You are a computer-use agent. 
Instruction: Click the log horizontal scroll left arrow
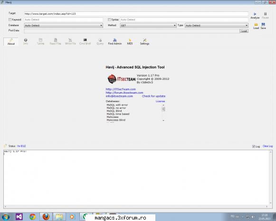click(x=5, y=207)
